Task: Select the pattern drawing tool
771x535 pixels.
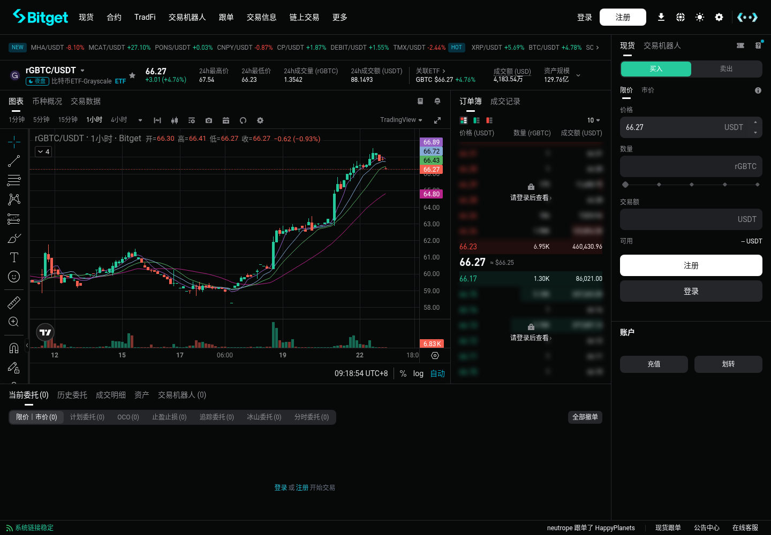Action: coord(14,199)
